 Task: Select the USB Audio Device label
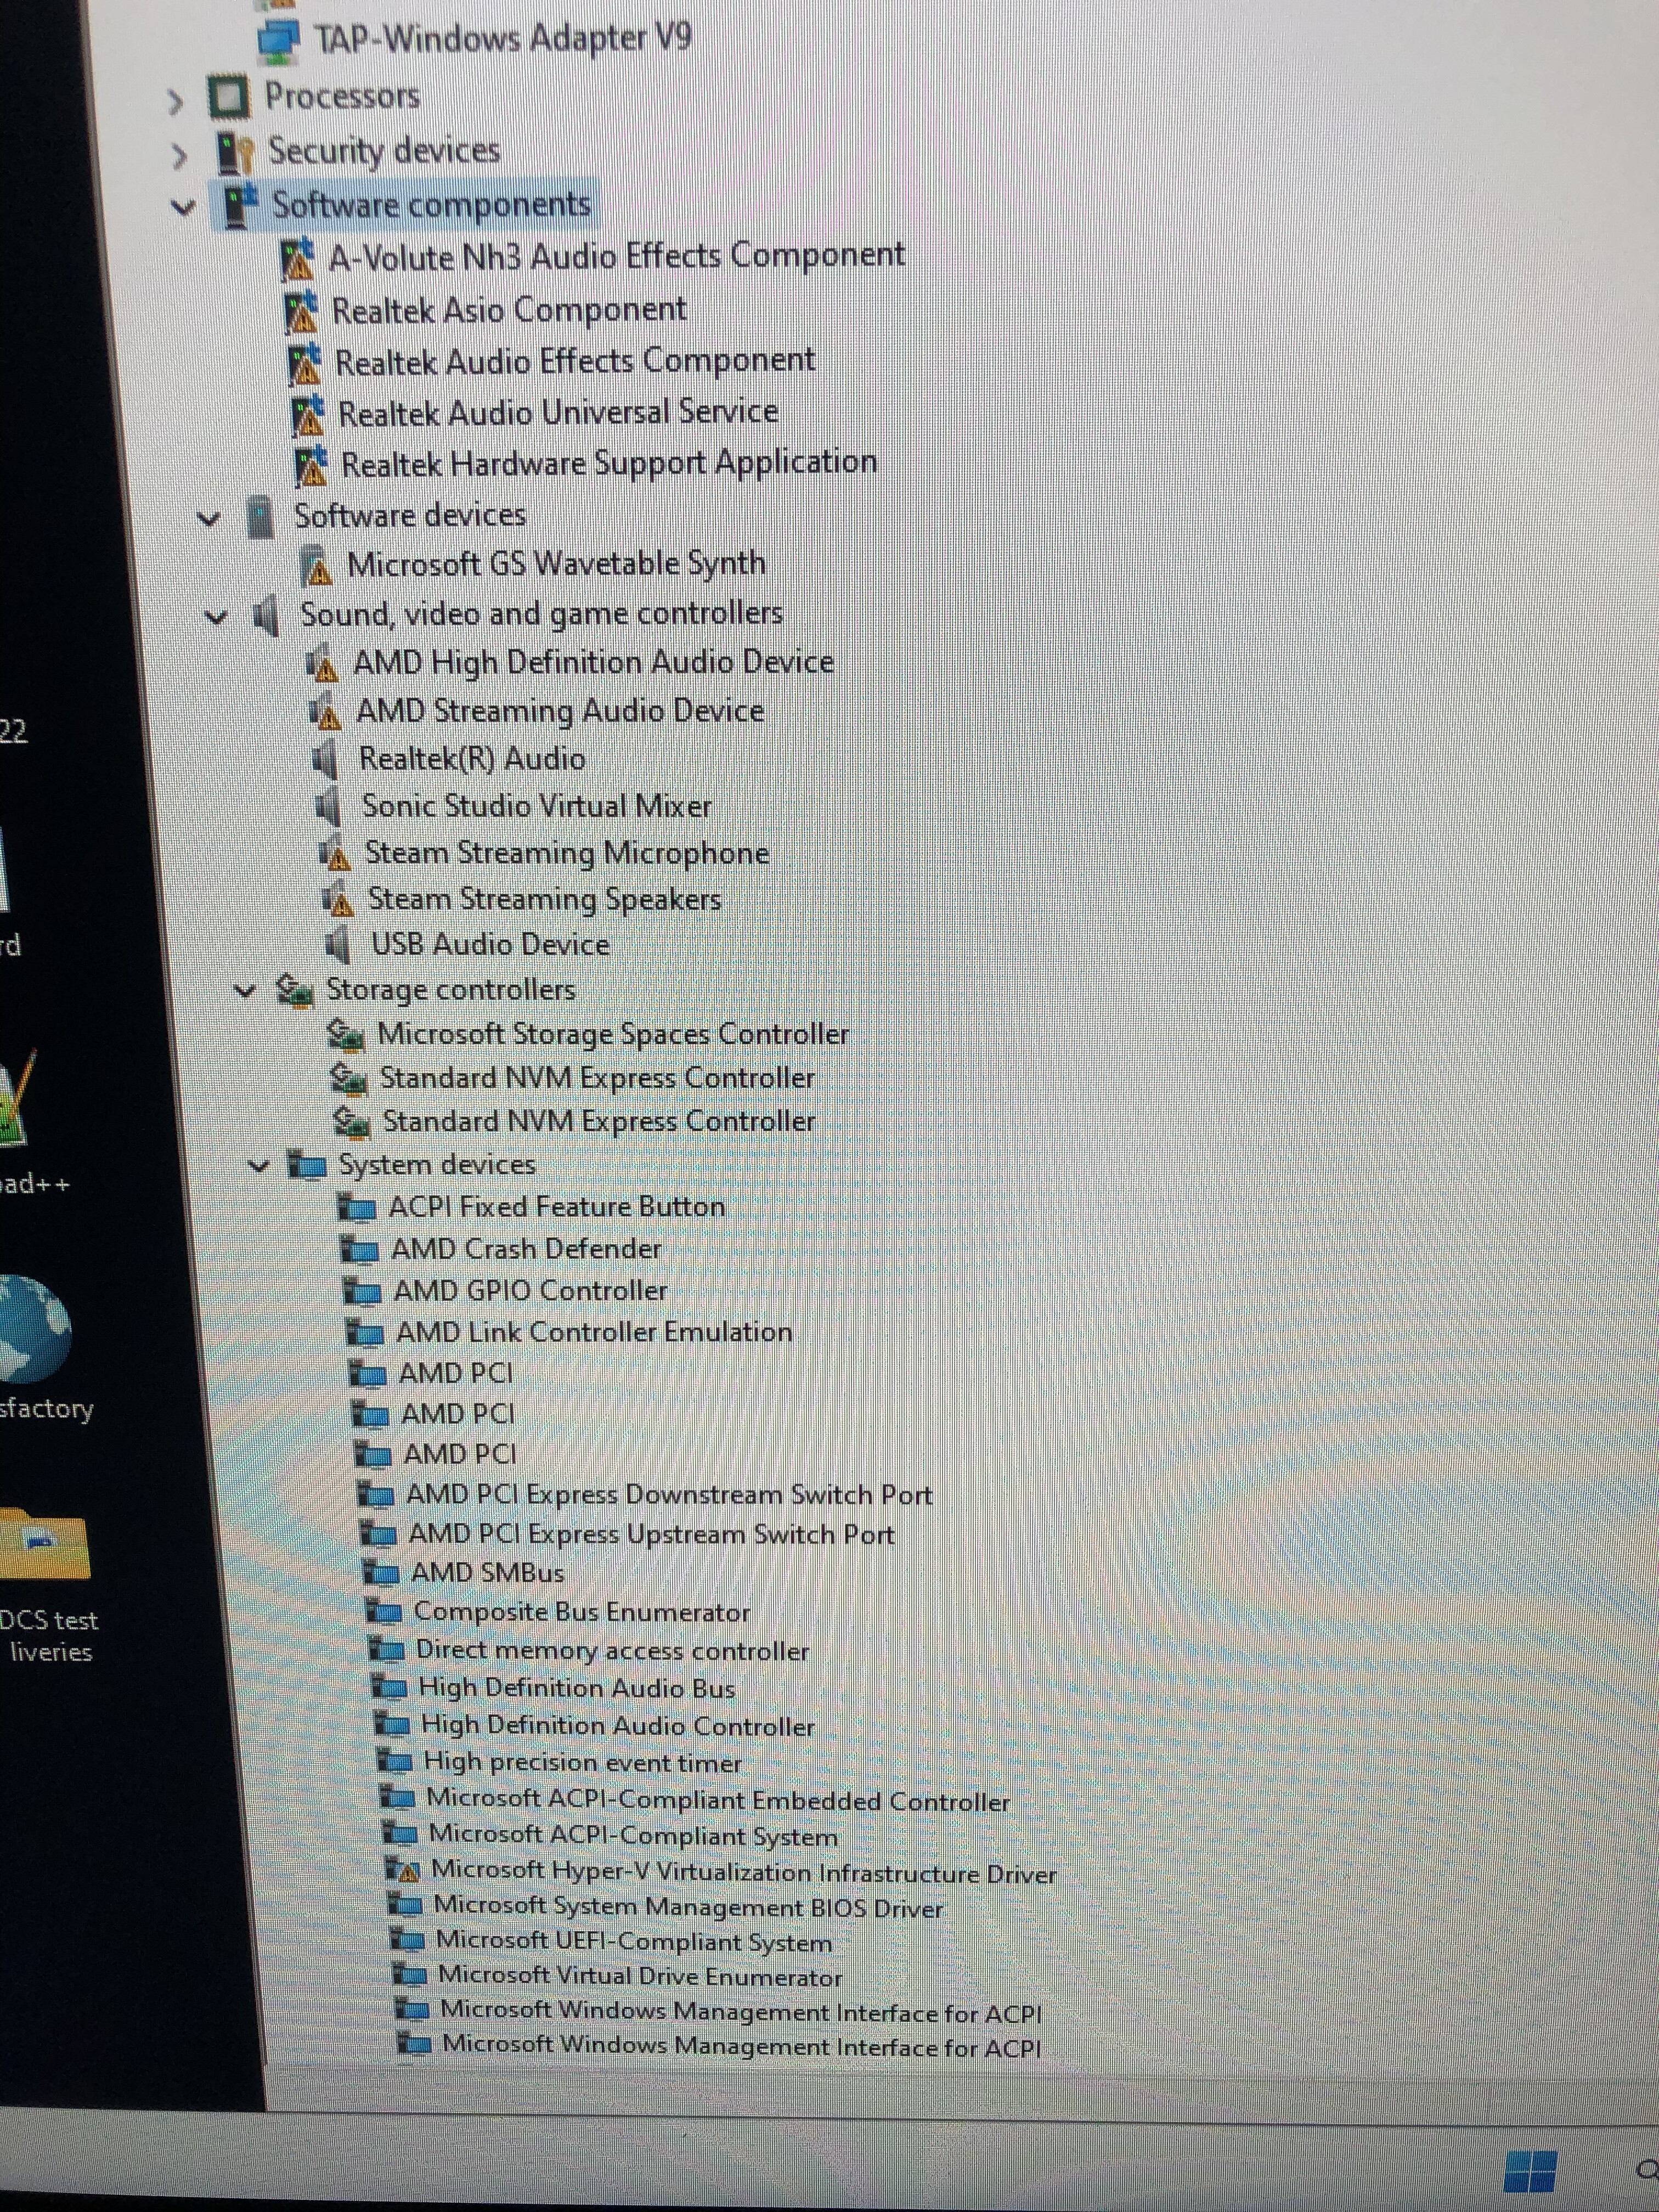(490, 945)
